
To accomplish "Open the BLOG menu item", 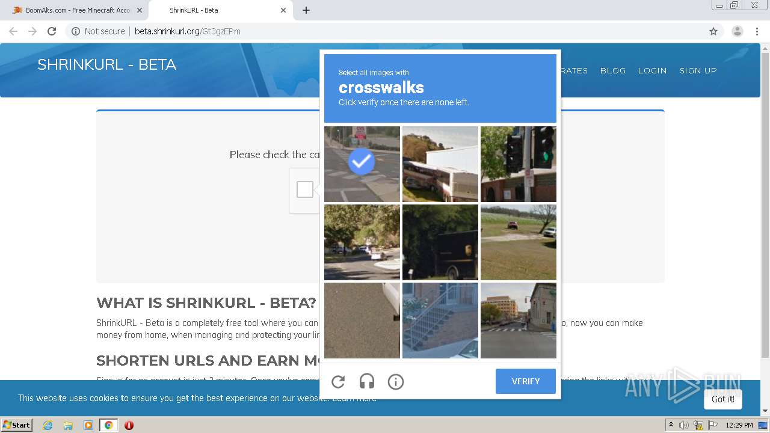I will [x=613, y=70].
